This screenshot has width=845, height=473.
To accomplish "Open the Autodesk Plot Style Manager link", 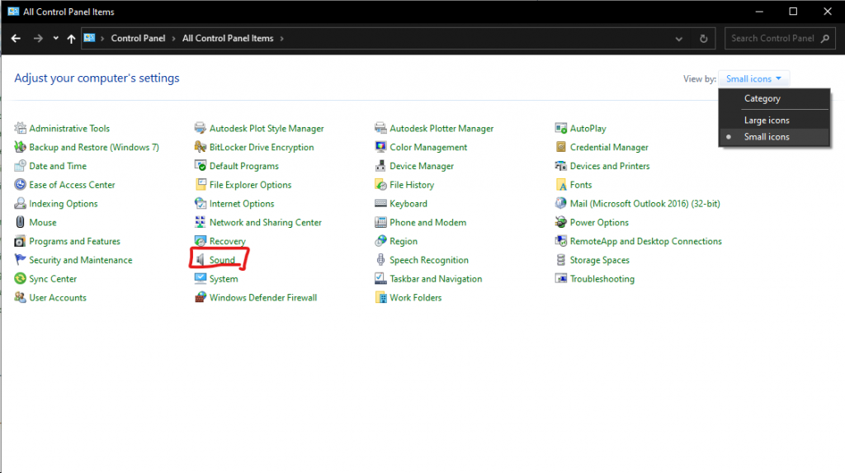I will (x=267, y=129).
